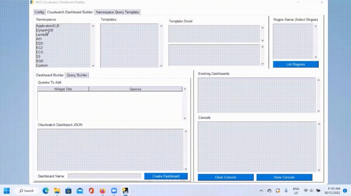Select Custom namespace

(42, 65)
